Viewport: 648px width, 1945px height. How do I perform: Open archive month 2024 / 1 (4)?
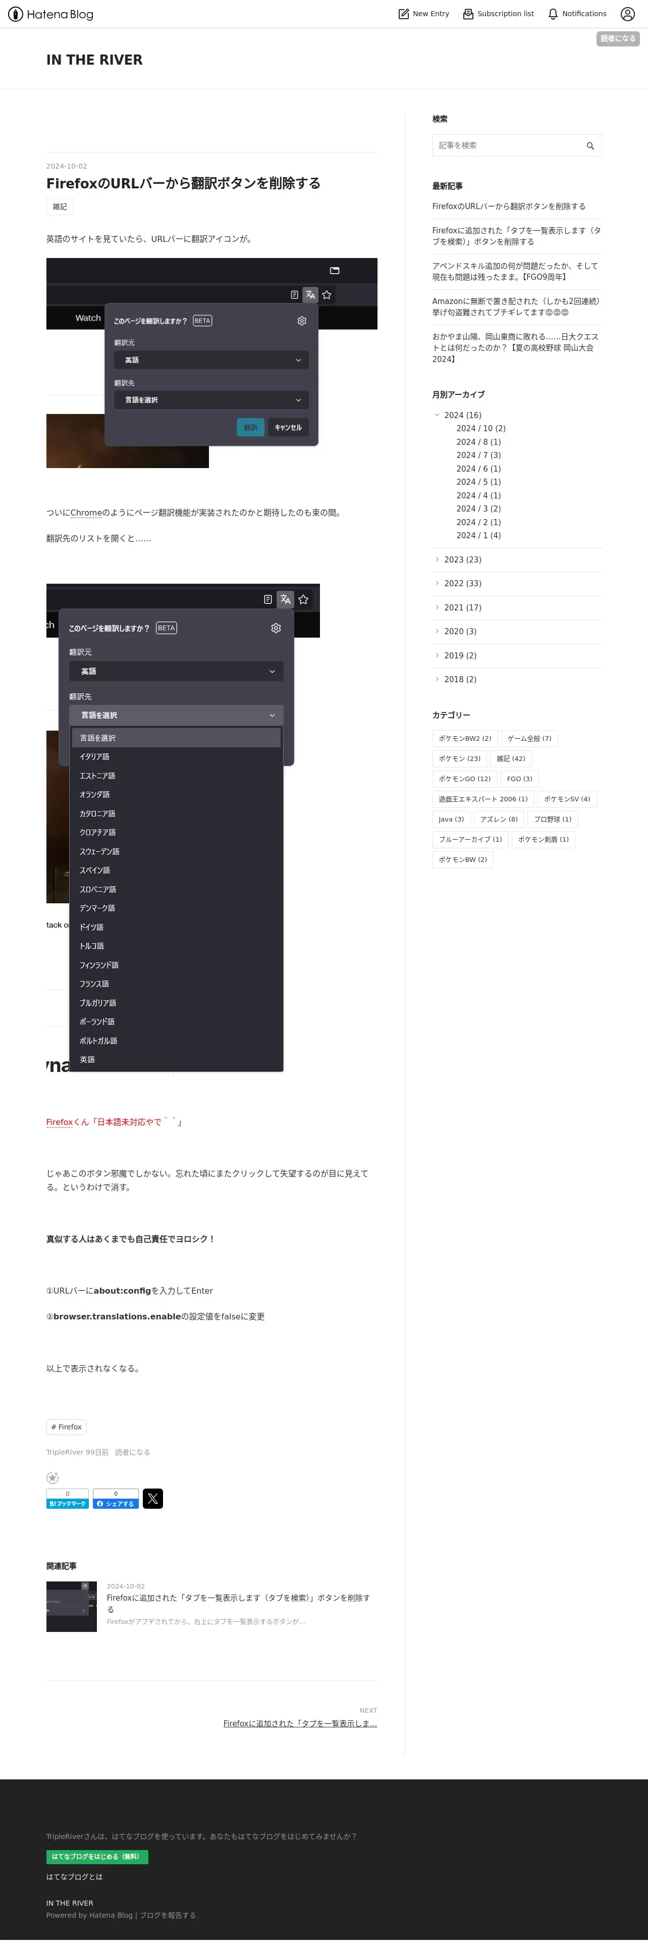click(478, 535)
